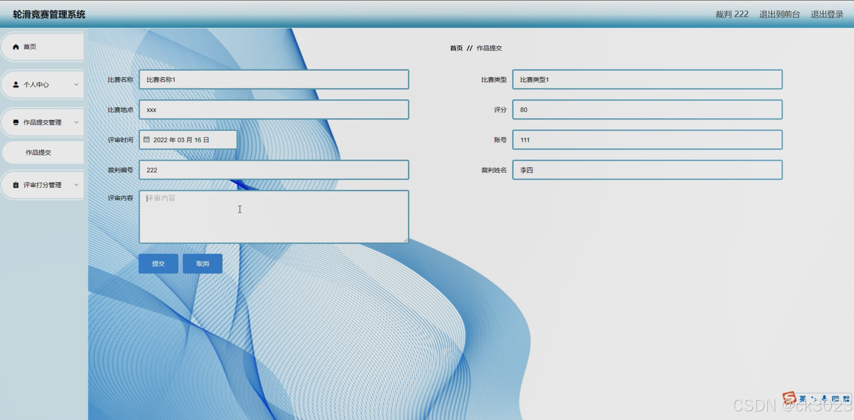This screenshot has height=420, width=854.
Task: Open calendar icon in 评审时间 field
Action: (x=147, y=140)
